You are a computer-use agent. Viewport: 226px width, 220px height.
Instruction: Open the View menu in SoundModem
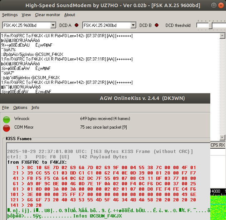(26, 15)
